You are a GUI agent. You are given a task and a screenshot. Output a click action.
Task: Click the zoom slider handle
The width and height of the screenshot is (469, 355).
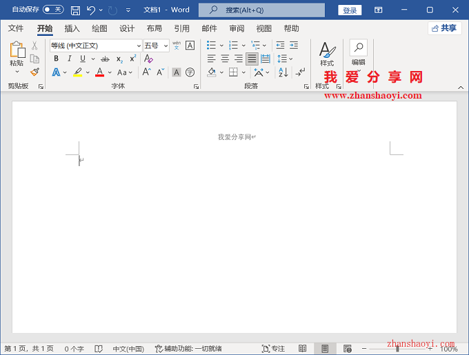pyautogui.click(x=397, y=349)
